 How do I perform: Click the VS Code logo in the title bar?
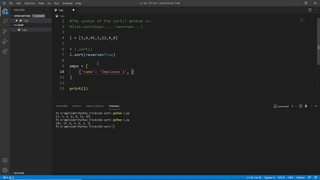pos(4,3)
